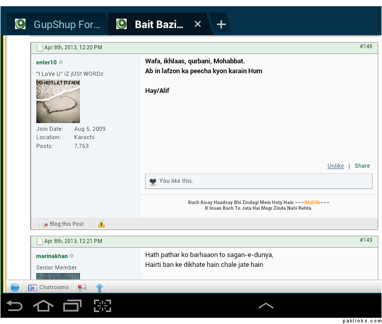Close the Bait Bazi tab

pos(198,24)
